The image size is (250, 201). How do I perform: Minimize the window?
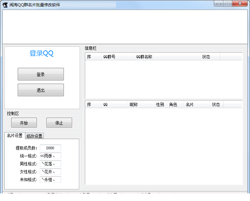point(219,4)
